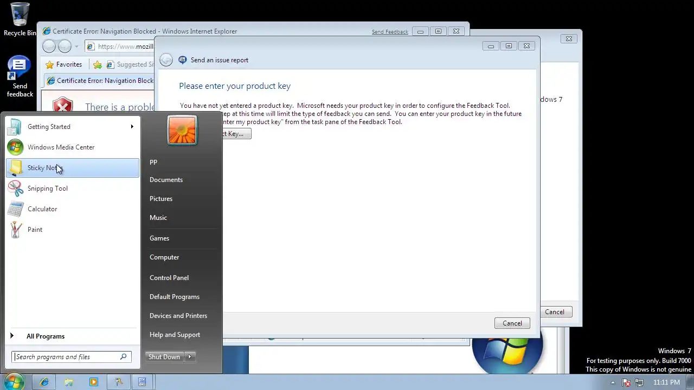The width and height of the screenshot is (694, 390).
Task: Click the Add to Favorites Bar icon
Action: click(97, 64)
